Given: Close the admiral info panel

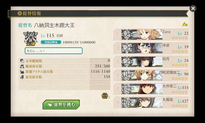Looking at the screenshot, I should pyautogui.click(x=193, y=8).
